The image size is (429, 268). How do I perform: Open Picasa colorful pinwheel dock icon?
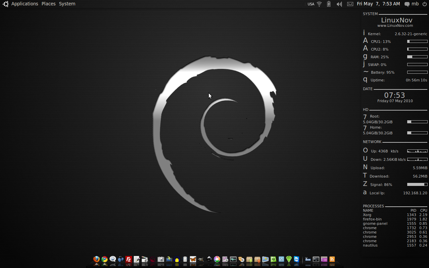(217, 259)
